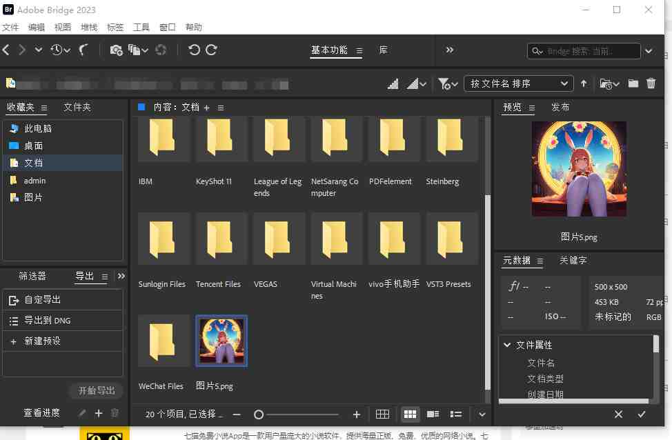
Task: Rotate the selected image counterclockwise
Action: coord(195,50)
